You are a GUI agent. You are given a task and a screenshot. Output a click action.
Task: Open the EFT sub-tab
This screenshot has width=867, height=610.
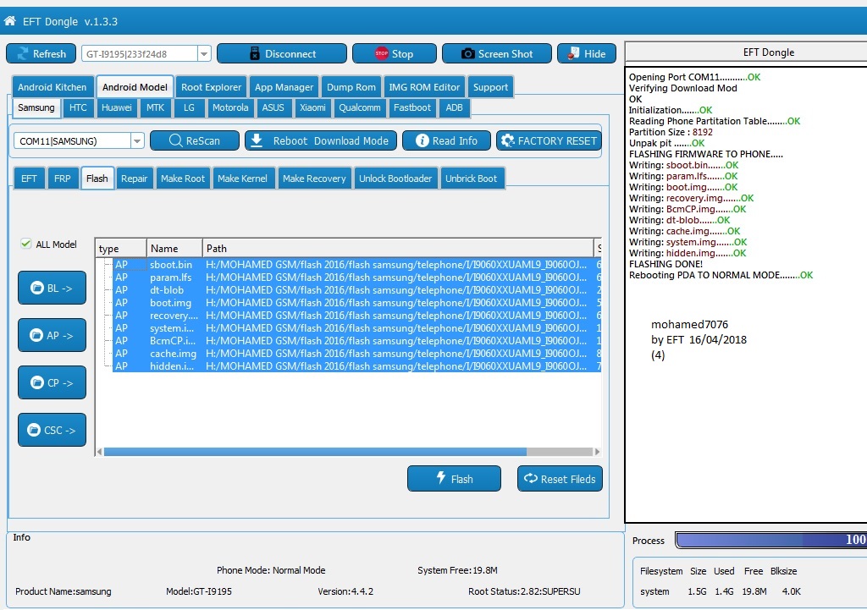[x=29, y=178]
